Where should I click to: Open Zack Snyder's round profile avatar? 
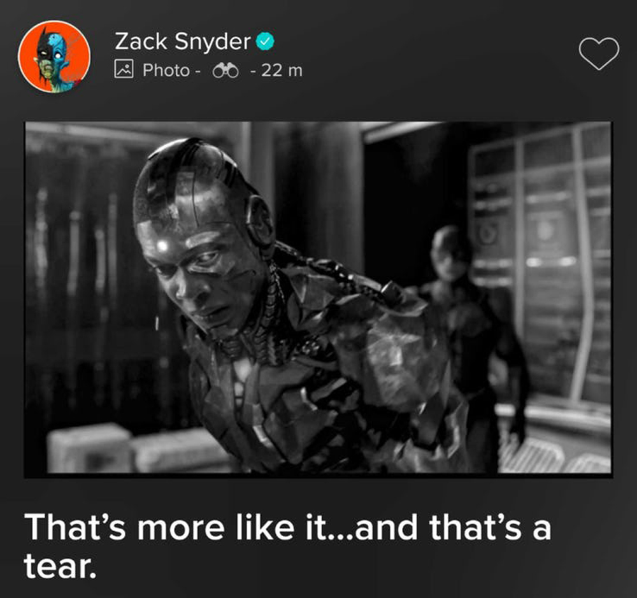[x=54, y=57]
